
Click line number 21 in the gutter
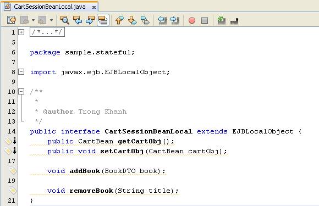12,201
